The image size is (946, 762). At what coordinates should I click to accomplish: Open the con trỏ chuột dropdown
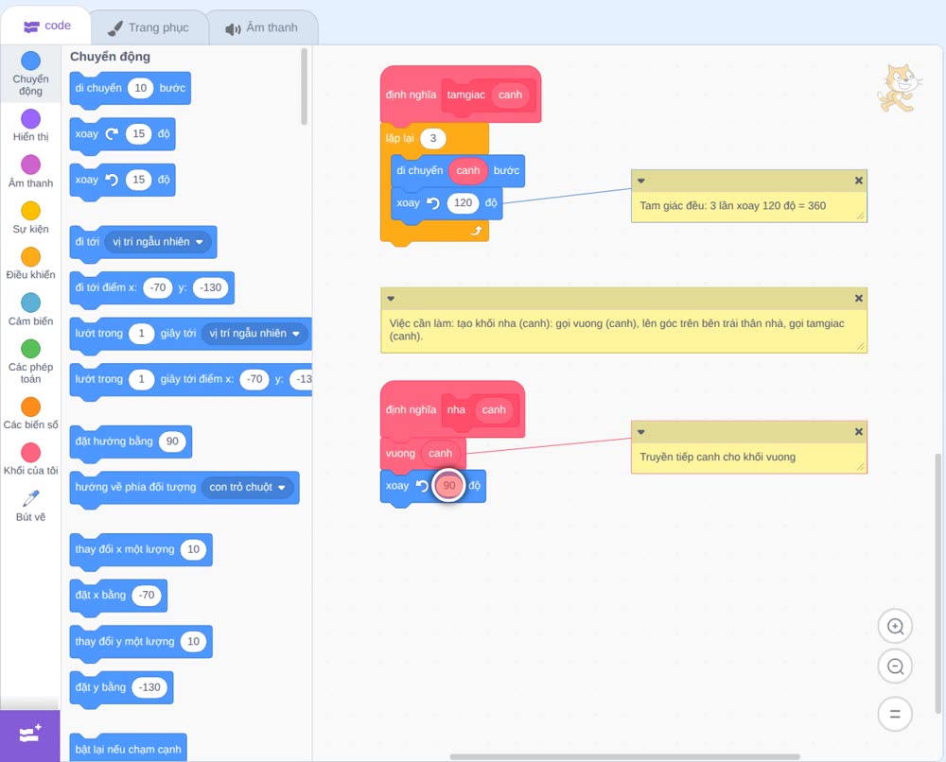tap(247, 487)
